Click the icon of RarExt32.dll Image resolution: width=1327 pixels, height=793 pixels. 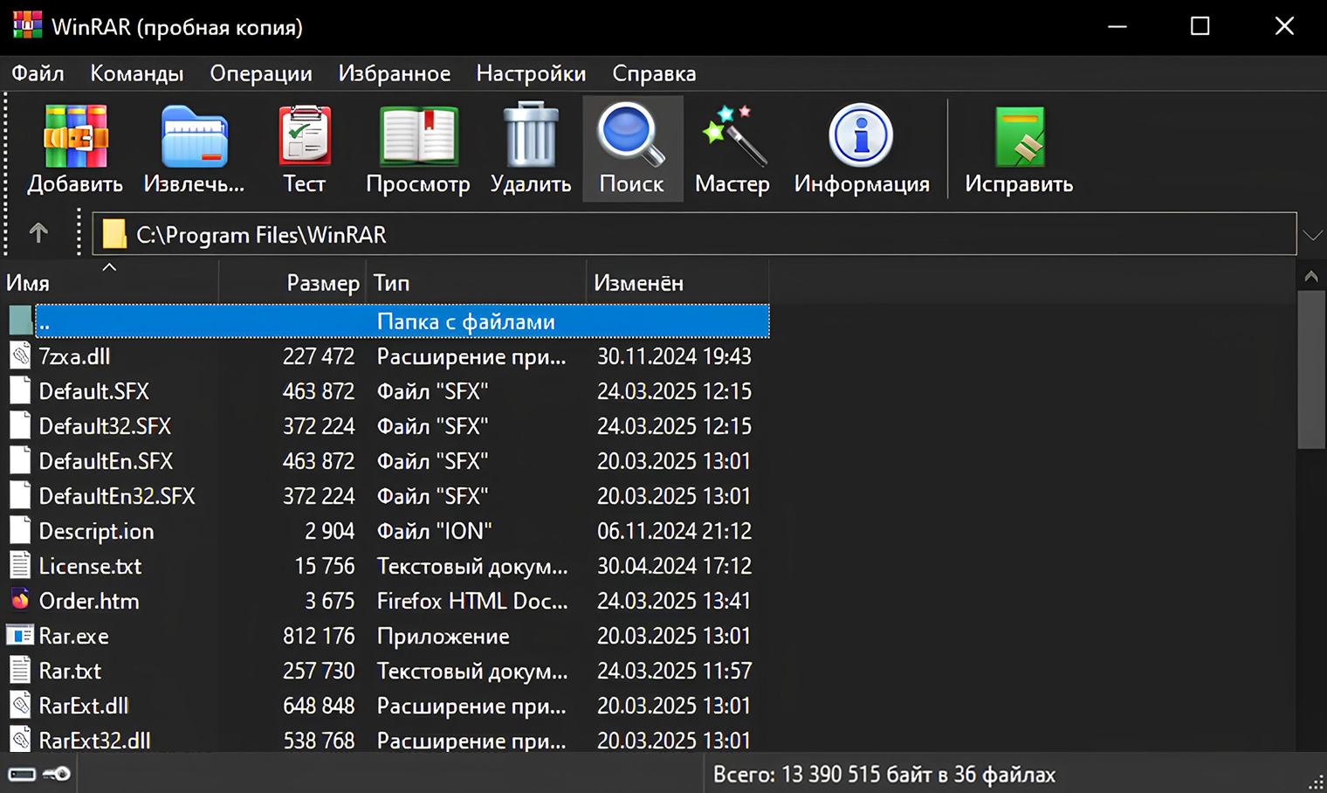(20, 740)
